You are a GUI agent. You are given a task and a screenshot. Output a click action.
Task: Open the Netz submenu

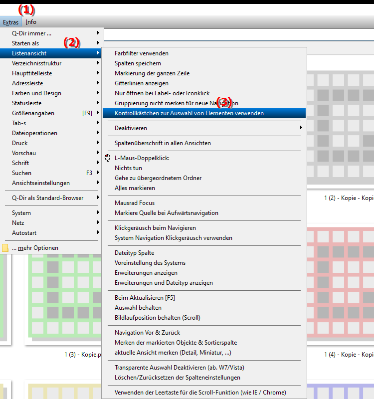point(51,223)
